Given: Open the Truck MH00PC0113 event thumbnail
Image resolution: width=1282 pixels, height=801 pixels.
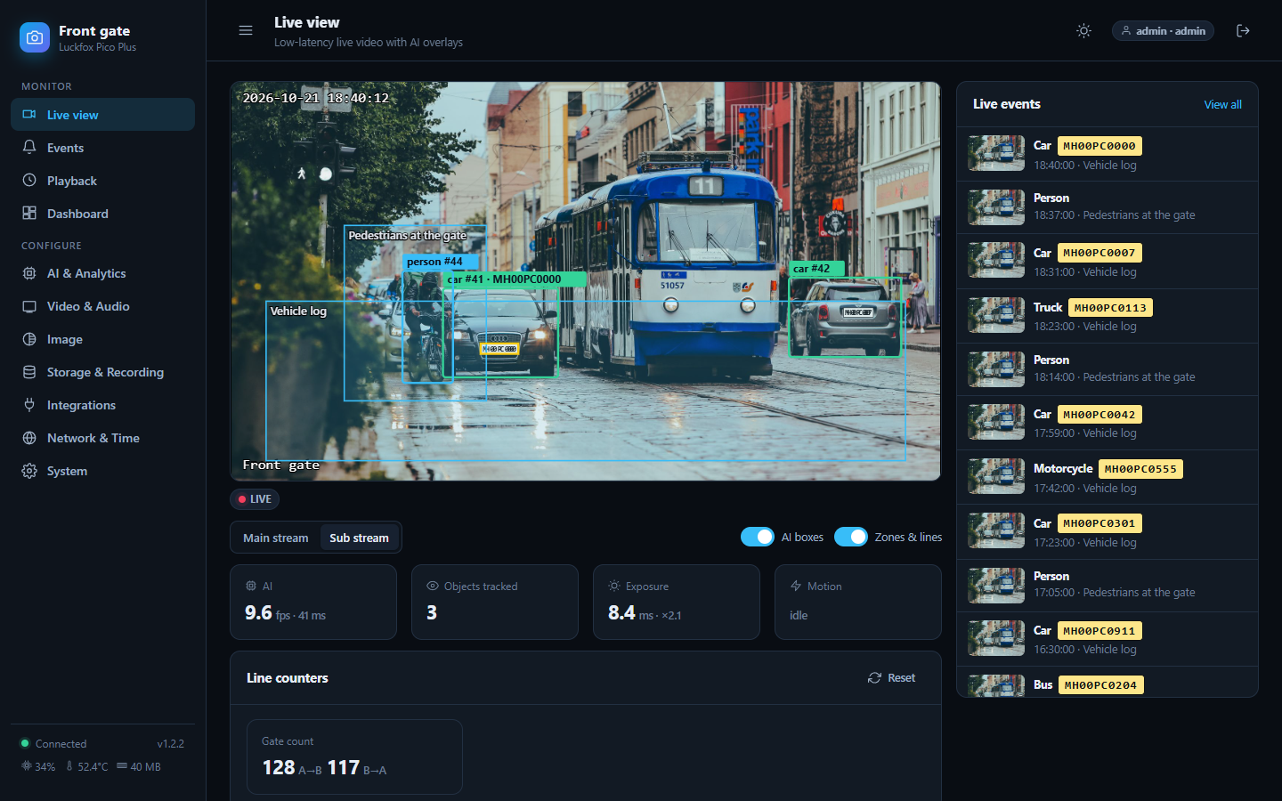Looking at the screenshot, I should pos(996,316).
